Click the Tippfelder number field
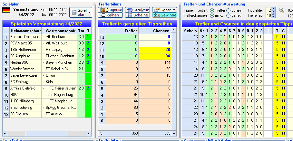 click(269, 10)
